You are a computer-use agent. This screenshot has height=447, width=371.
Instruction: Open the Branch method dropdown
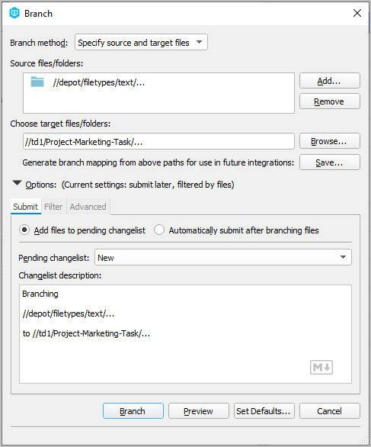click(141, 42)
